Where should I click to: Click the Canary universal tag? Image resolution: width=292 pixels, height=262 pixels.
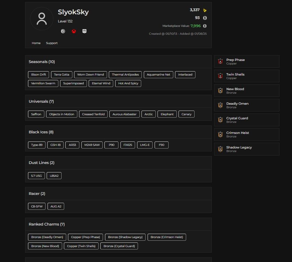coord(187,114)
